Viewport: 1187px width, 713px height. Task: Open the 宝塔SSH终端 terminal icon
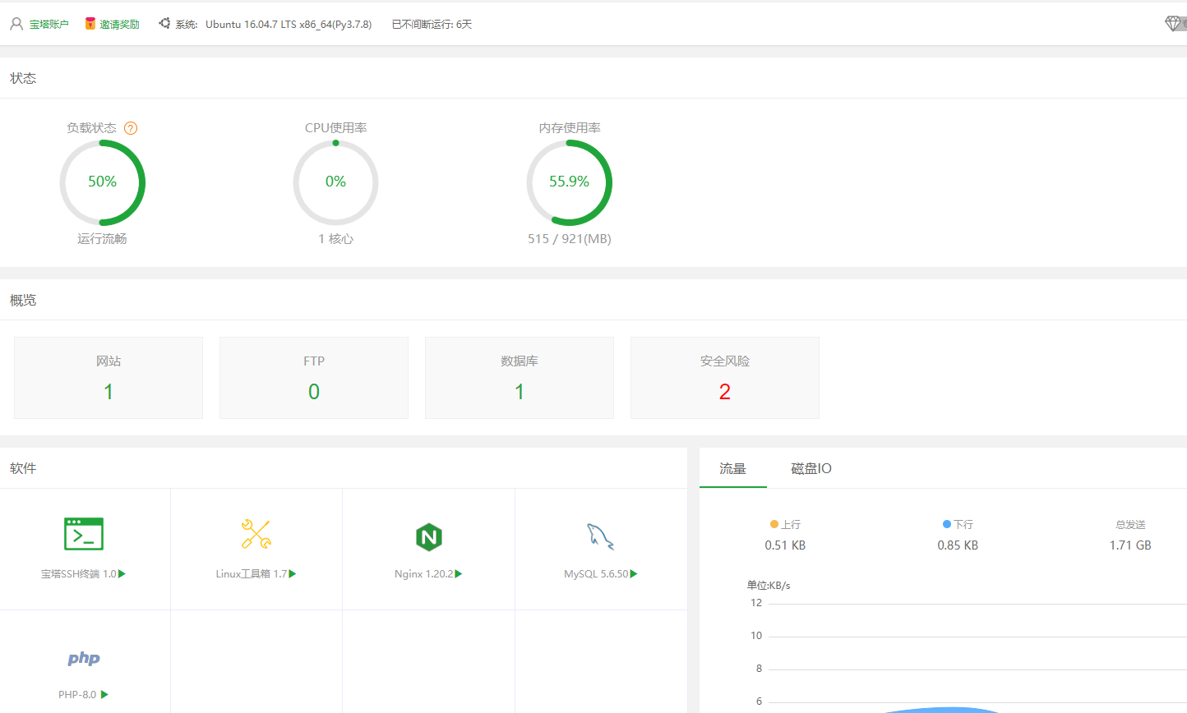click(x=84, y=533)
